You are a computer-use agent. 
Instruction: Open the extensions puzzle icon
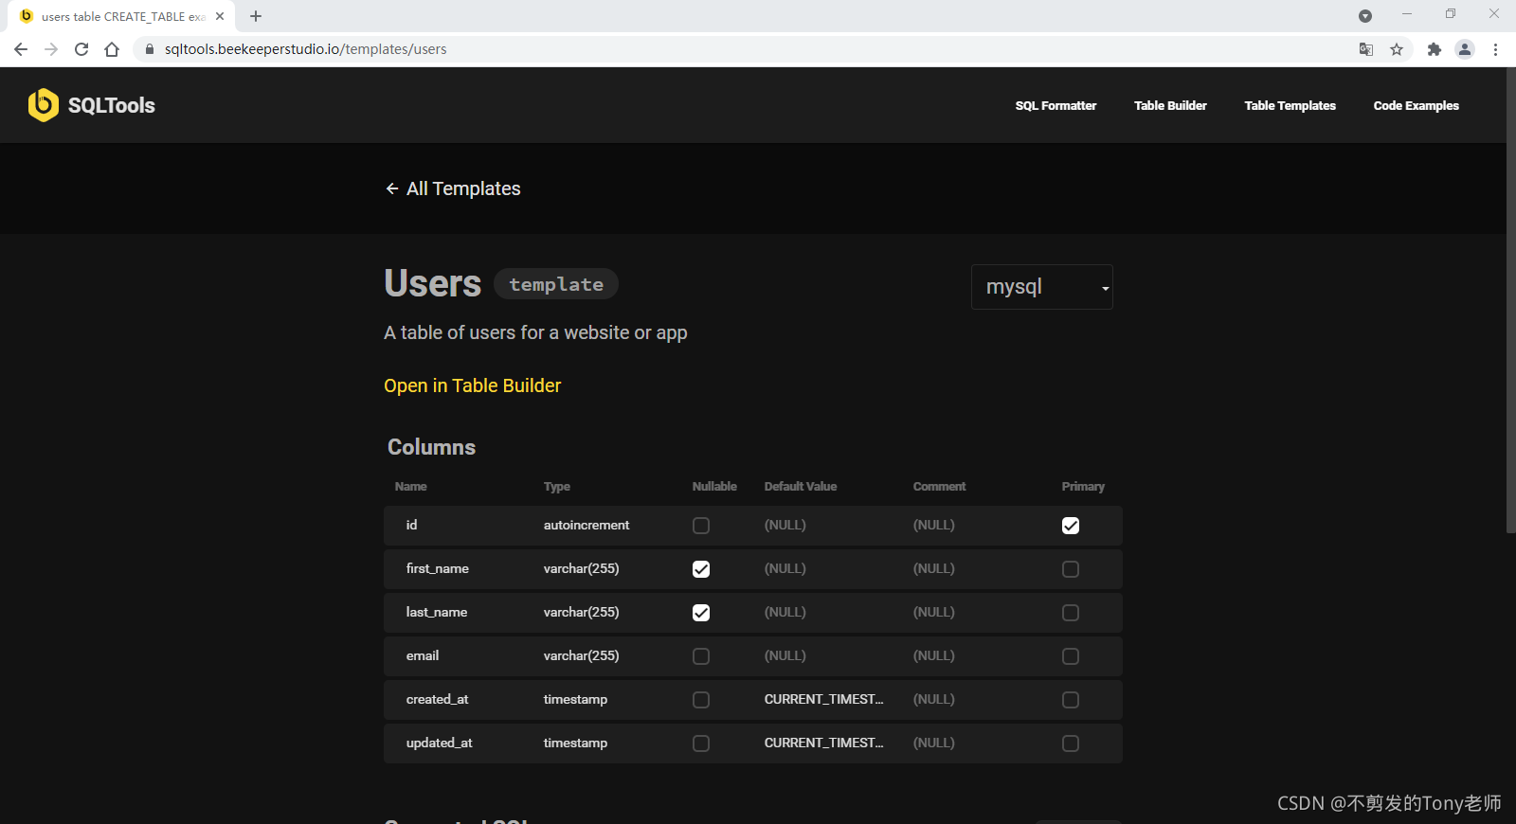tap(1435, 49)
